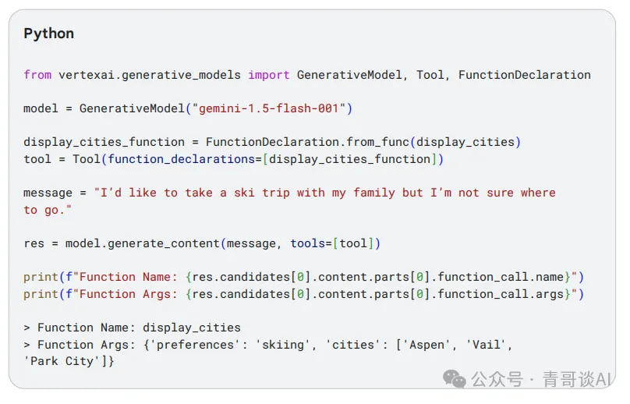Viewport: 630px width, 404px height.
Task: Click the display_cities_function variable definition
Action: 104,142
